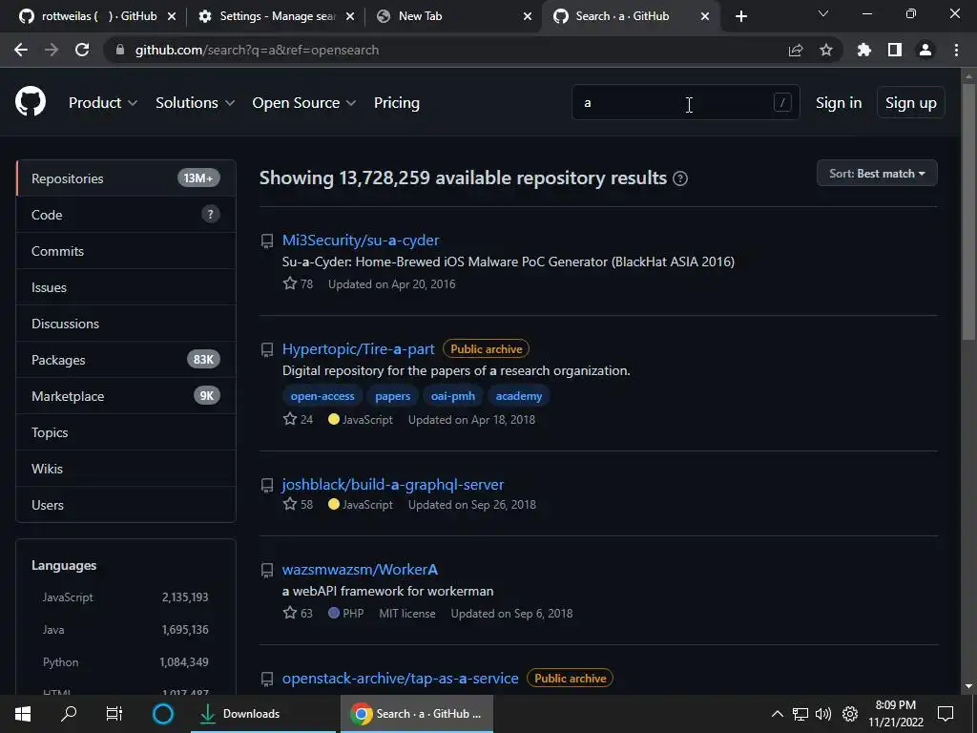Viewport: 977px width, 733px height.
Task: Open openstack-archive/tap-as-a-service repository
Action: point(400,679)
